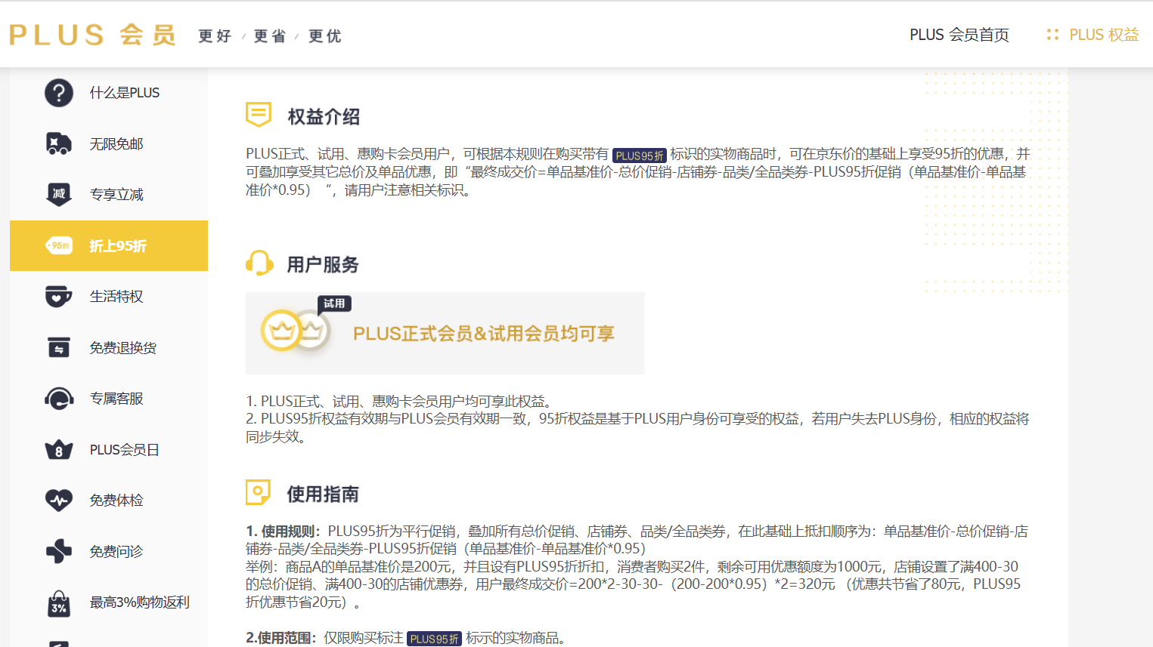Click the four-dot icon beside PLUS 权益

point(1052,35)
